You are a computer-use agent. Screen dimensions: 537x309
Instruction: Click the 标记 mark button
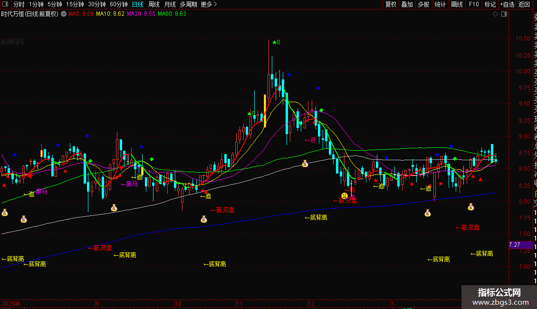pyautogui.click(x=490, y=4)
